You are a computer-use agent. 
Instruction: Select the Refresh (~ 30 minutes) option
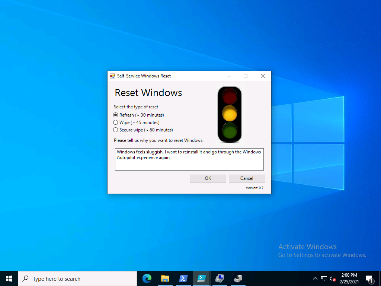click(138, 115)
